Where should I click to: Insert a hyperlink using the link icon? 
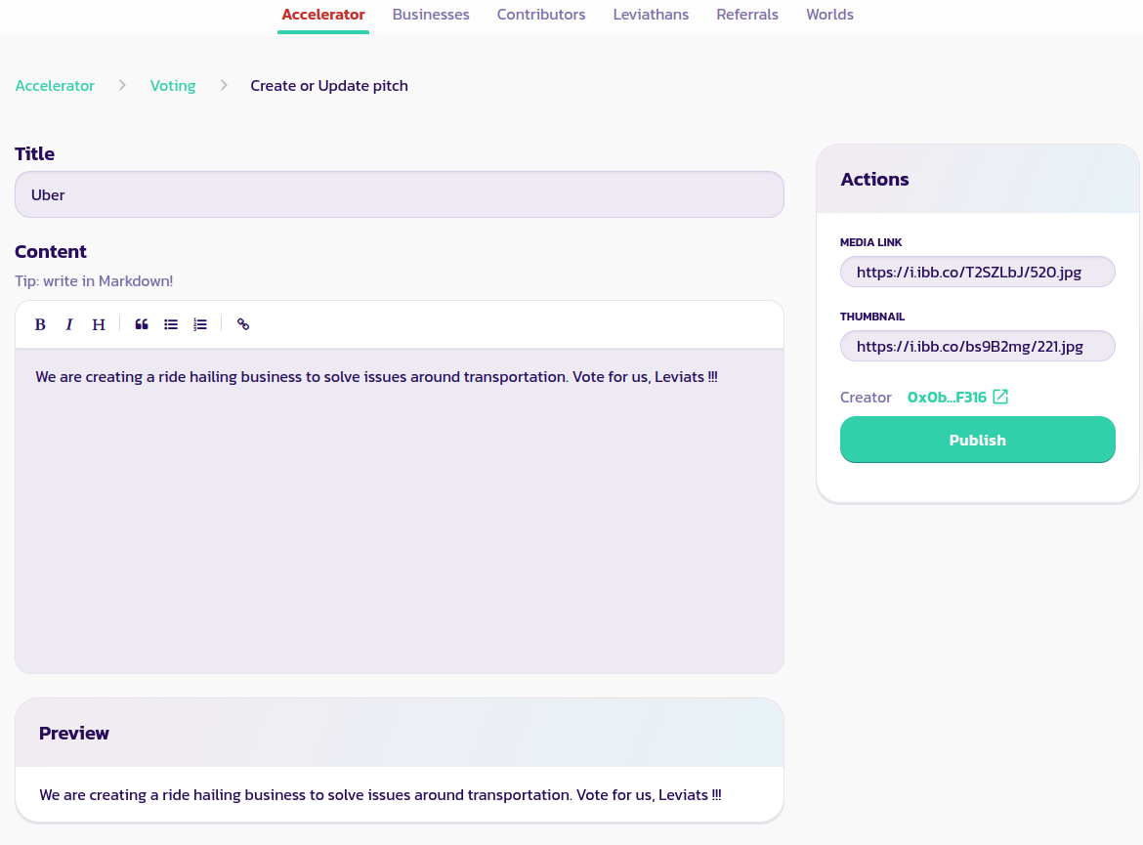243,324
